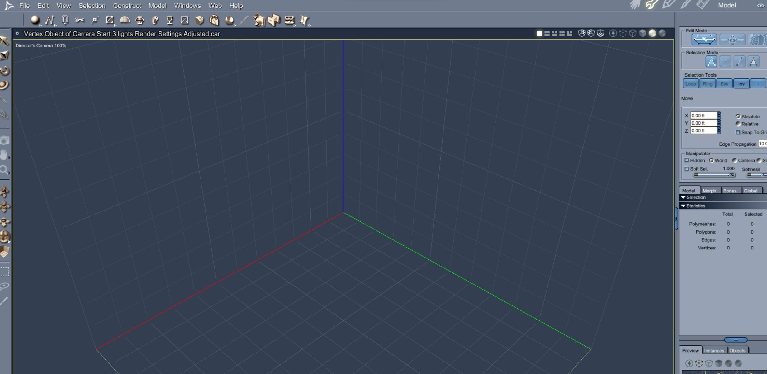Enable Soft Sel. checkbox

[687, 169]
